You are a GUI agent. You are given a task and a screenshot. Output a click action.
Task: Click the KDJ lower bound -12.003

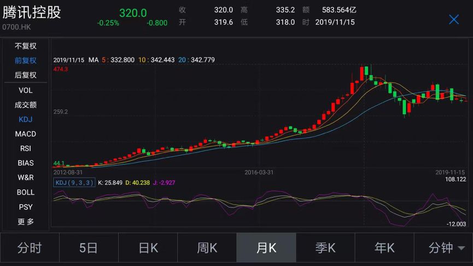456,224
